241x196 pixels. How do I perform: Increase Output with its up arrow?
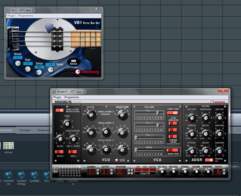pyautogui.click(x=112, y=170)
